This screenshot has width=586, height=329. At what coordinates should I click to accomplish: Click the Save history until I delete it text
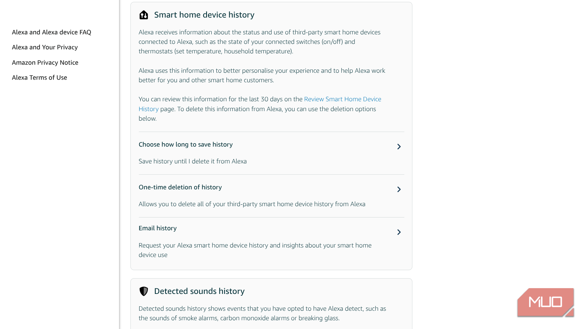click(x=193, y=161)
